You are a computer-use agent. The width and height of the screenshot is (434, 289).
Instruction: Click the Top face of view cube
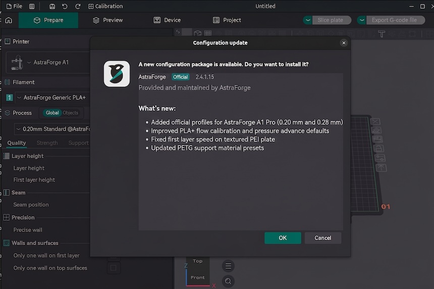(197, 261)
